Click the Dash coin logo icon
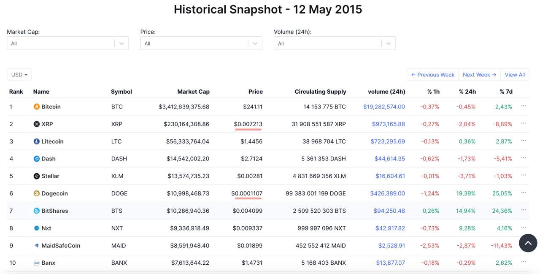 click(36, 159)
